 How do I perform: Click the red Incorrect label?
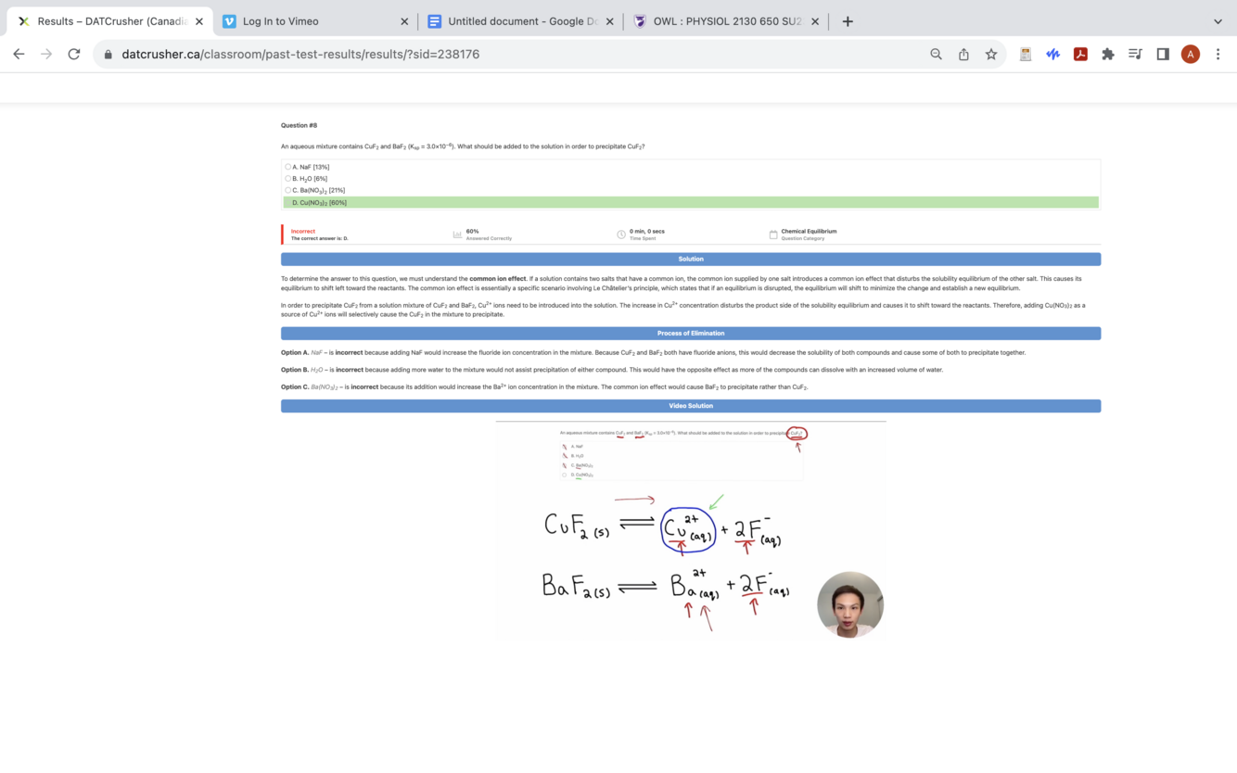pos(303,231)
